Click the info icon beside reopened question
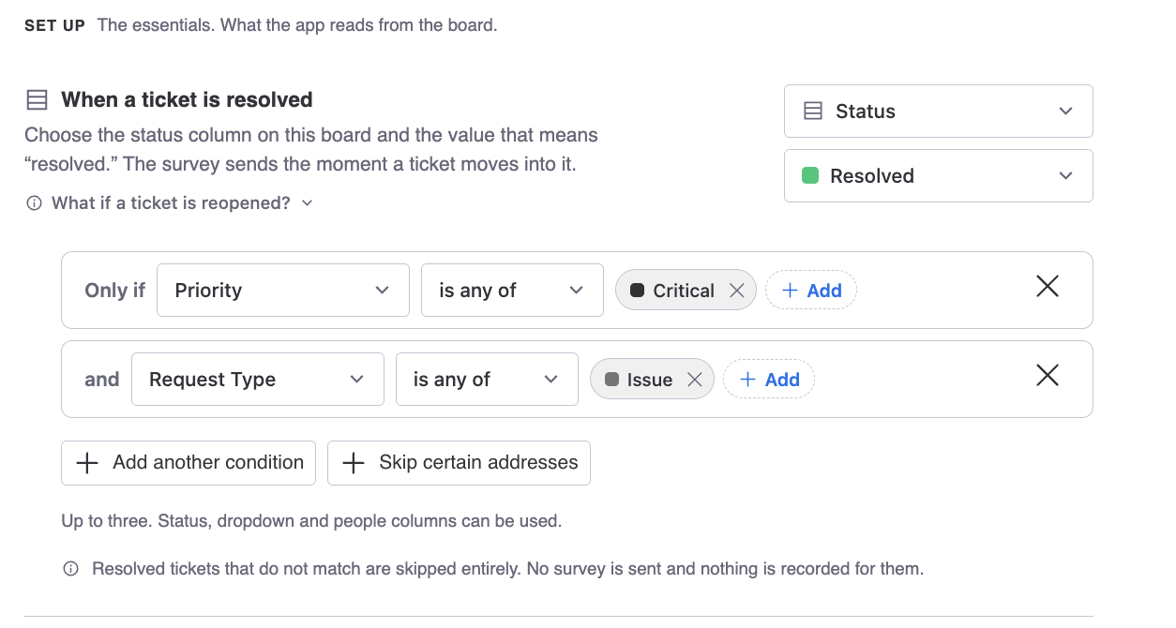Image resolution: width=1176 pixels, height=628 pixels. pyautogui.click(x=35, y=202)
